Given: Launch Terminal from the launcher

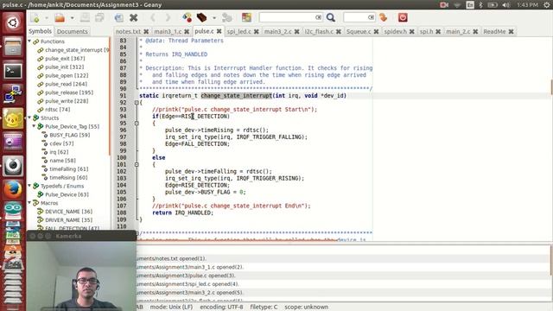Looking at the screenshot, I should (x=13, y=71).
